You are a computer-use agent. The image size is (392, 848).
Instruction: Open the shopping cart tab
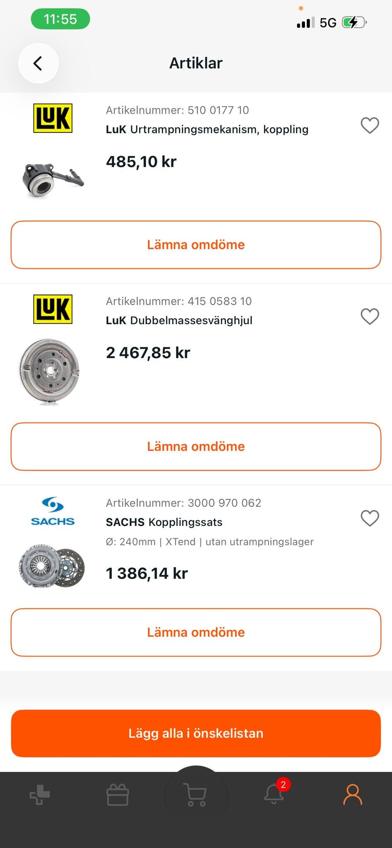196,795
